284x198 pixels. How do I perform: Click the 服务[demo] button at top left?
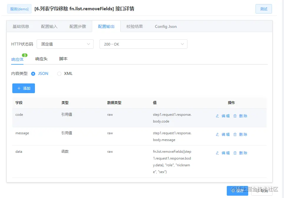(19, 9)
